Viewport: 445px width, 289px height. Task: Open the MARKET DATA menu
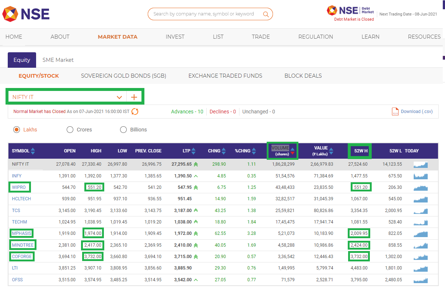click(118, 37)
